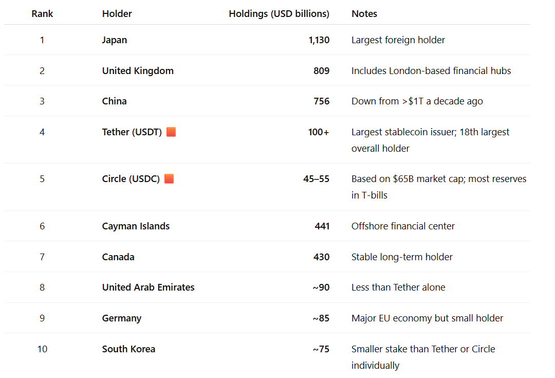Screen dimensions: 555x378
Task: Select the Canada holder name
Action: click(x=118, y=257)
